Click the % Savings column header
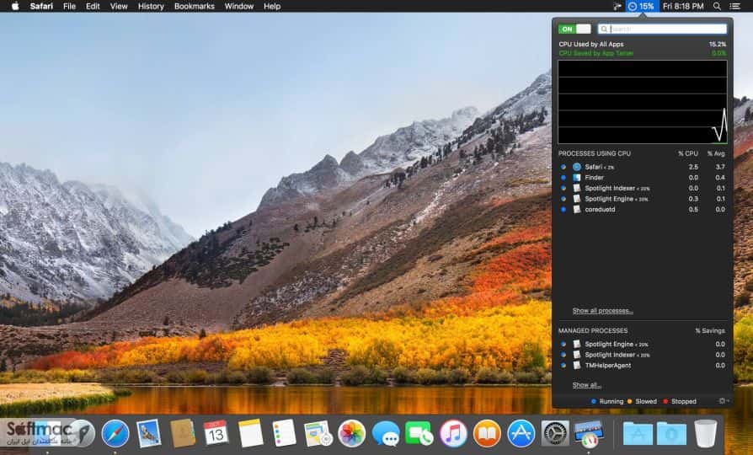Viewport: 753px width, 455px height. pos(710,331)
